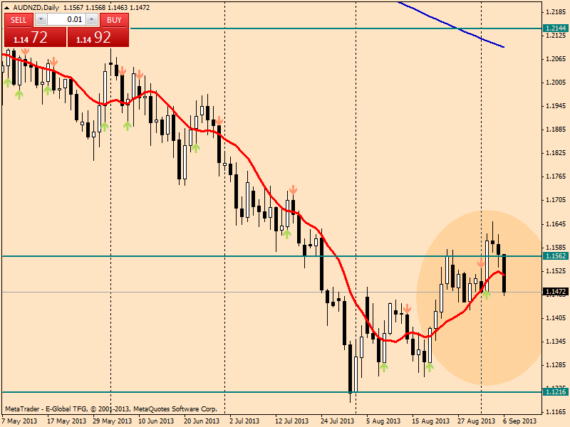Click the 1.2144 horizontal line price tag
Image resolution: width=570 pixels, height=427 pixels.
(556, 28)
